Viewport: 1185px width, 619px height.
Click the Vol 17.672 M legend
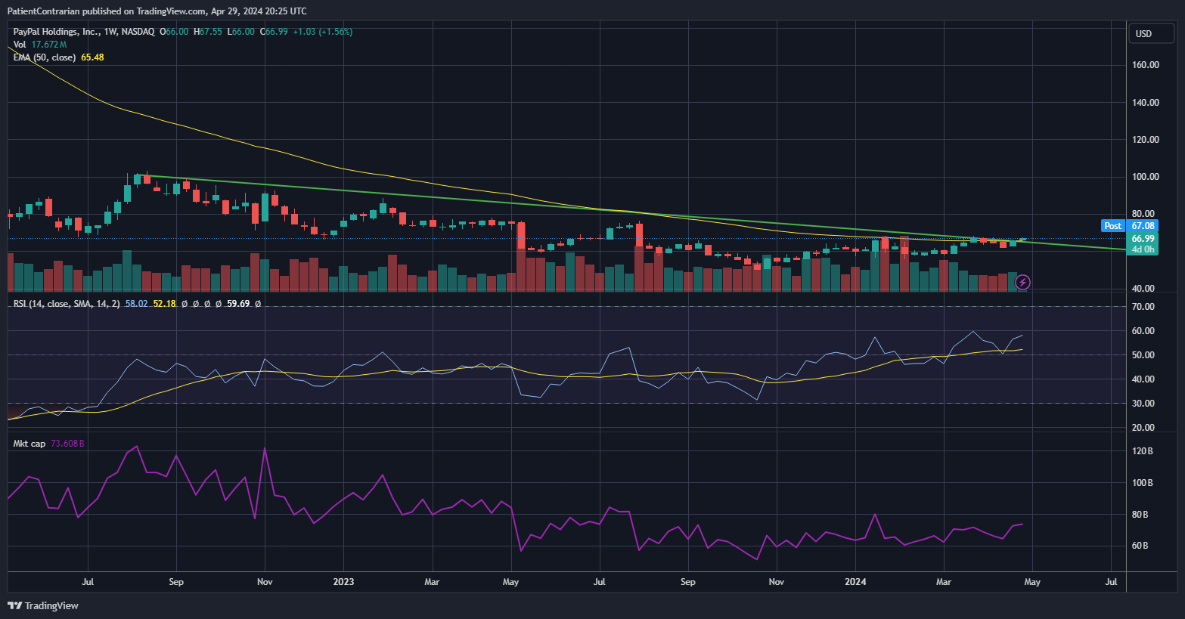(x=39, y=45)
